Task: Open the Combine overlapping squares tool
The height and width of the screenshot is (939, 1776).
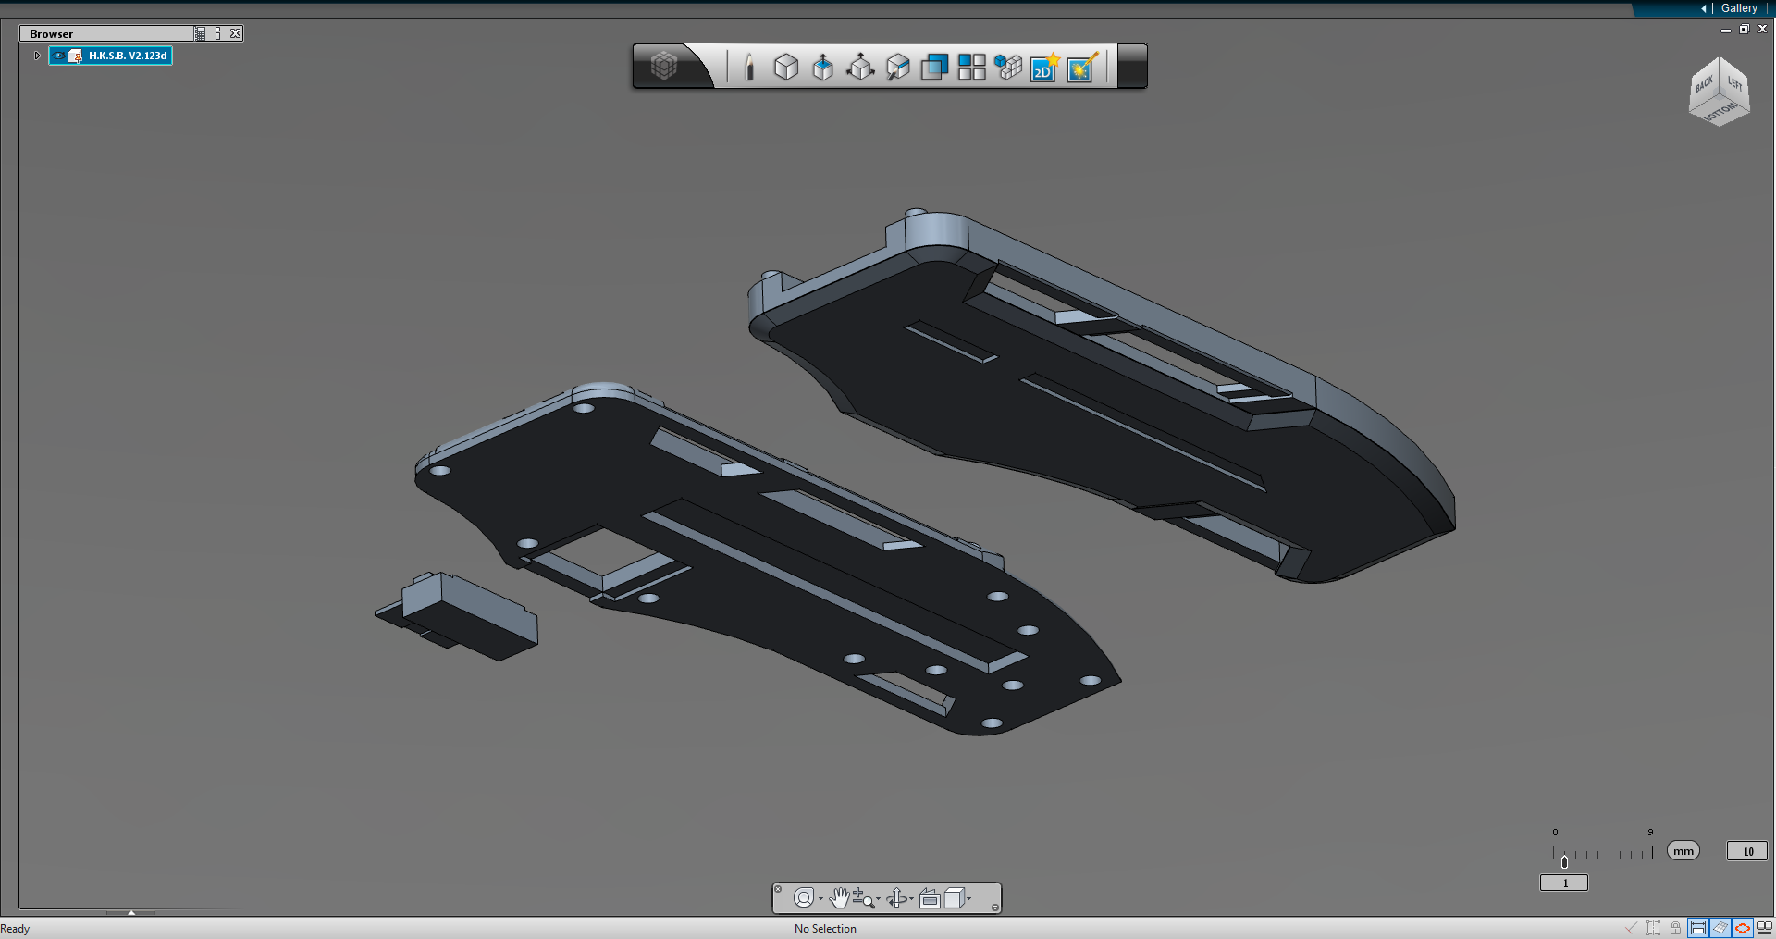Action: pyautogui.click(x=934, y=67)
